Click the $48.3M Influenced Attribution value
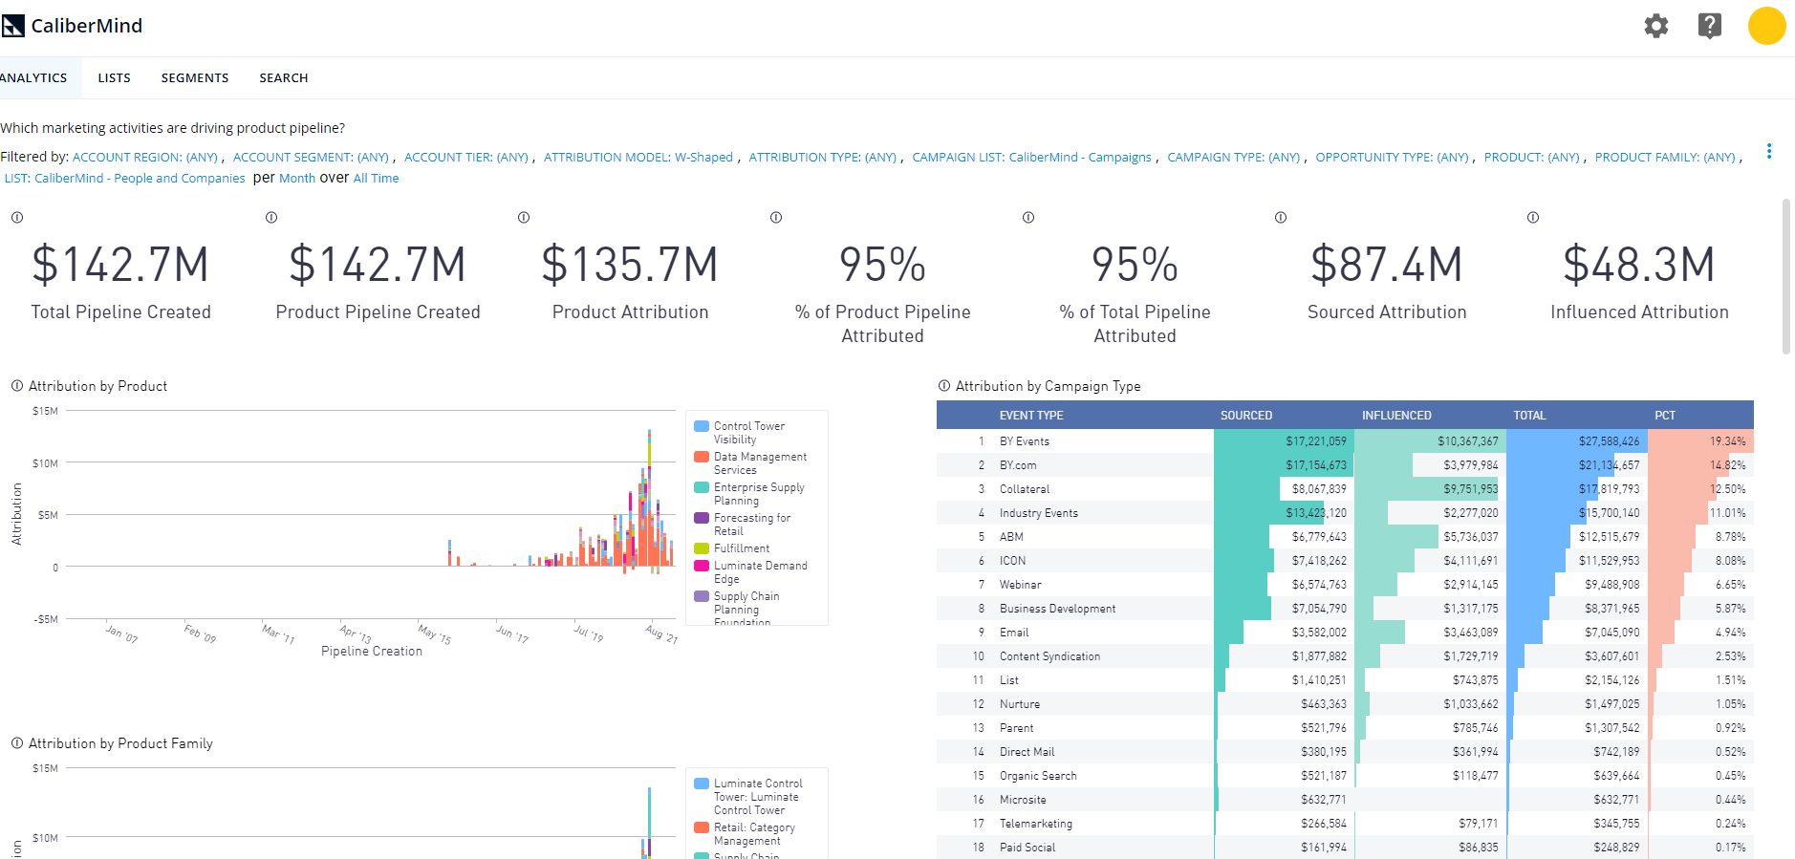The image size is (1795, 859). point(1639,265)
